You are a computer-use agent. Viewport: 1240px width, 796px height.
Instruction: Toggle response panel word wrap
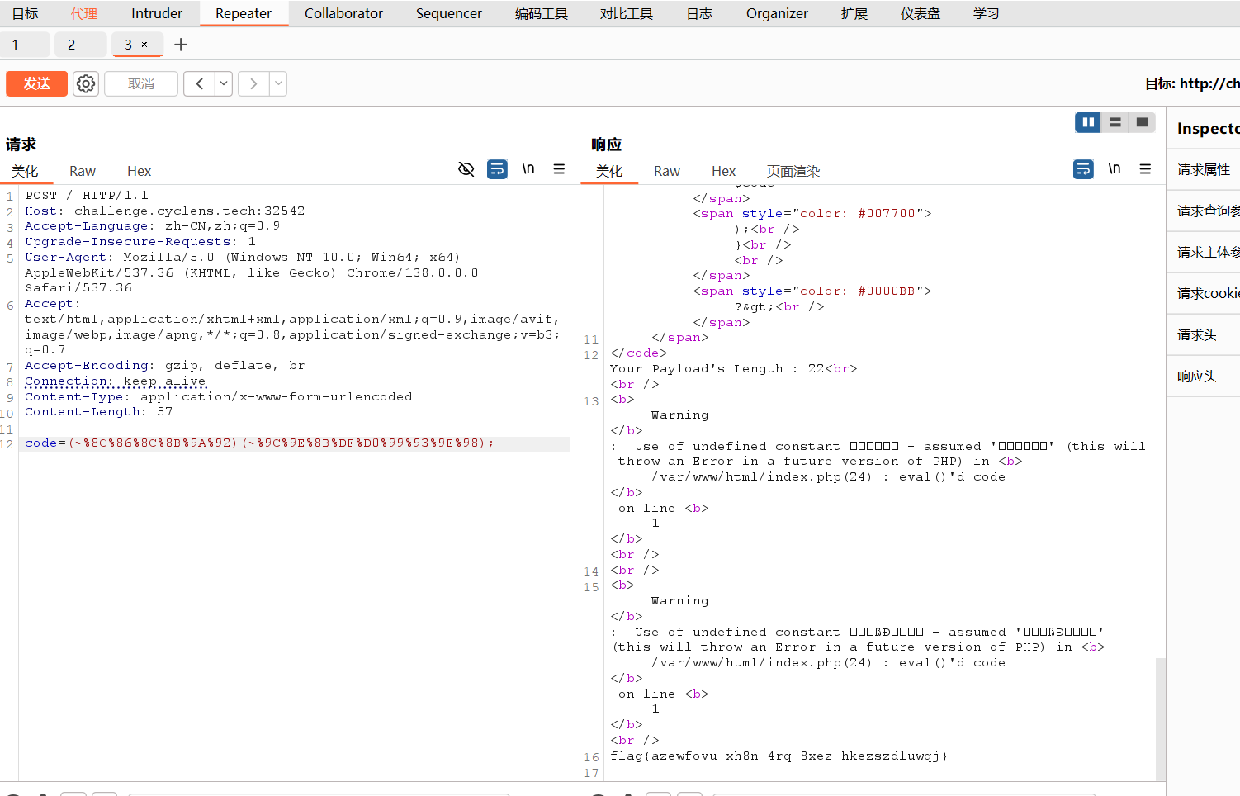coord(1083,169)
